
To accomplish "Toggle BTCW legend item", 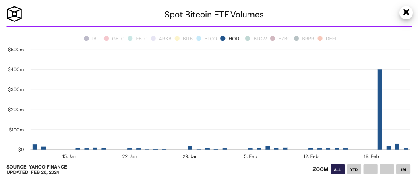I will [x=256, y=39].
